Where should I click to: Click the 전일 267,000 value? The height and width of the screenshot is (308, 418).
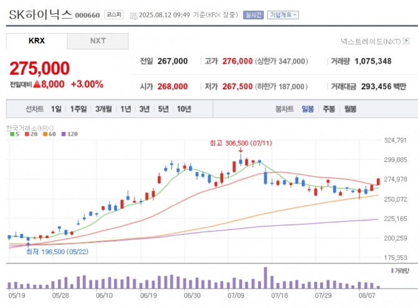pyautogui.click(x=172, y=61)
